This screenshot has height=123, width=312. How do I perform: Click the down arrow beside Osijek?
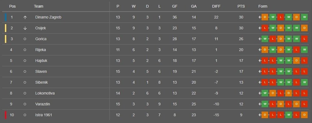click(25, 28)
